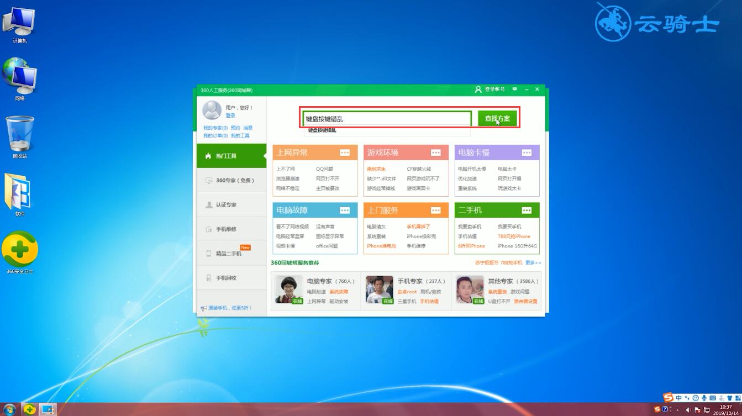Select the 热门工具 sidebar tab
This screenshot has width=742, height=416.
231,156
